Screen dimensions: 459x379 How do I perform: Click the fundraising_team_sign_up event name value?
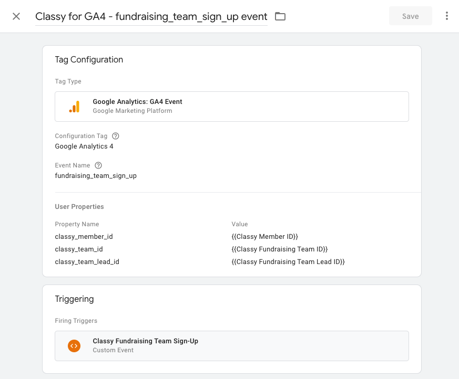coord(96,176)
